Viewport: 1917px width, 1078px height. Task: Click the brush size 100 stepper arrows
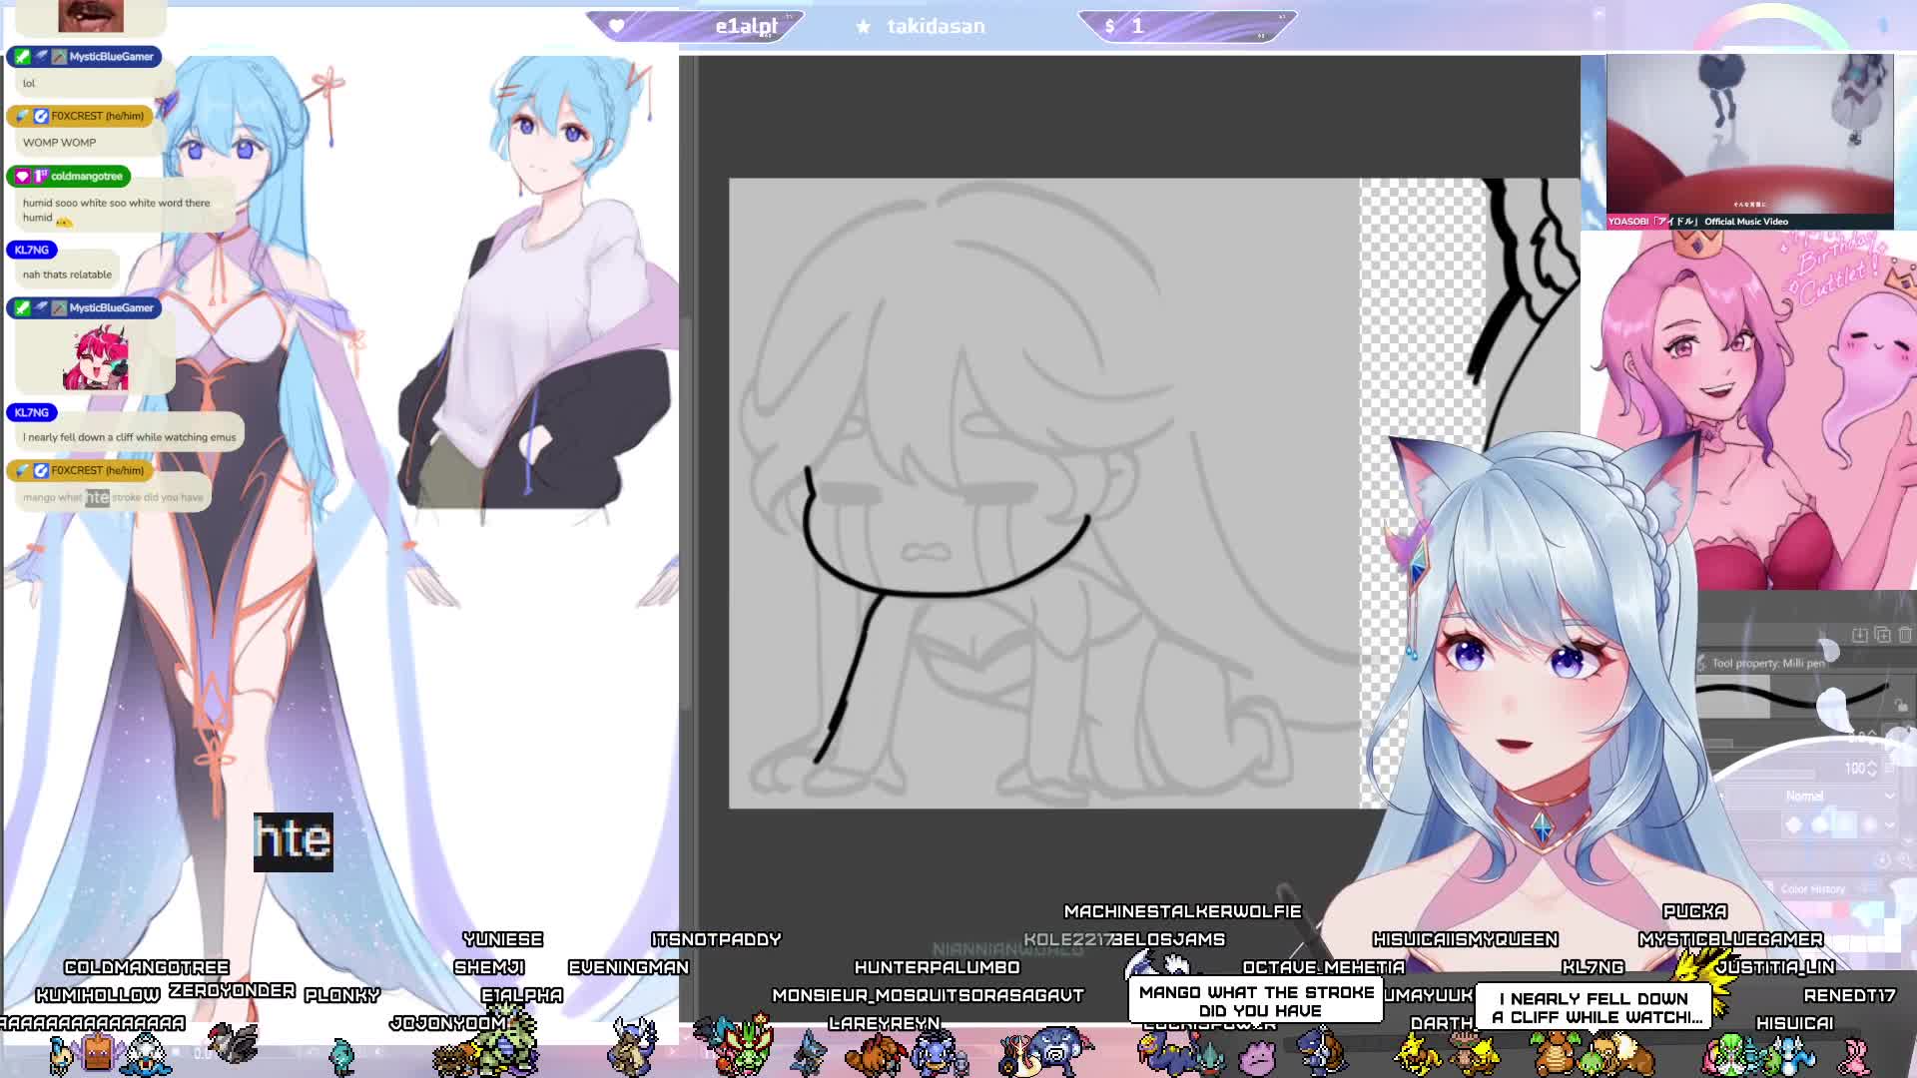(x=1872, y=768)
